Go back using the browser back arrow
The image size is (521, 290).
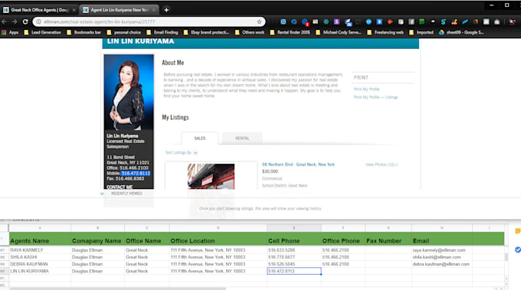[x=4, y=21]
